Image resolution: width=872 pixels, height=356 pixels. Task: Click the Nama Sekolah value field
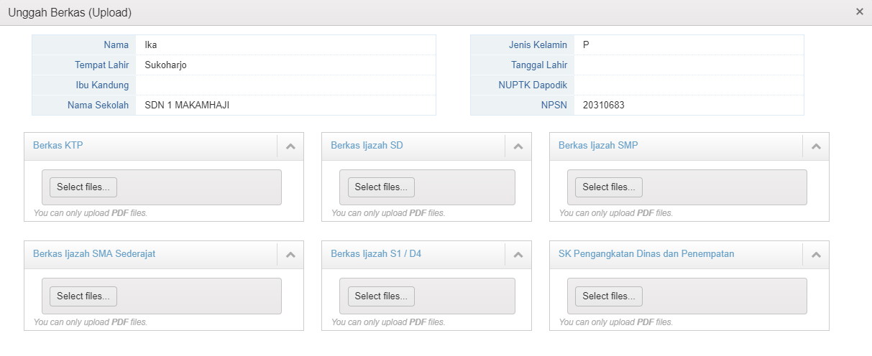pyautogui.click(x=285, y=106)
